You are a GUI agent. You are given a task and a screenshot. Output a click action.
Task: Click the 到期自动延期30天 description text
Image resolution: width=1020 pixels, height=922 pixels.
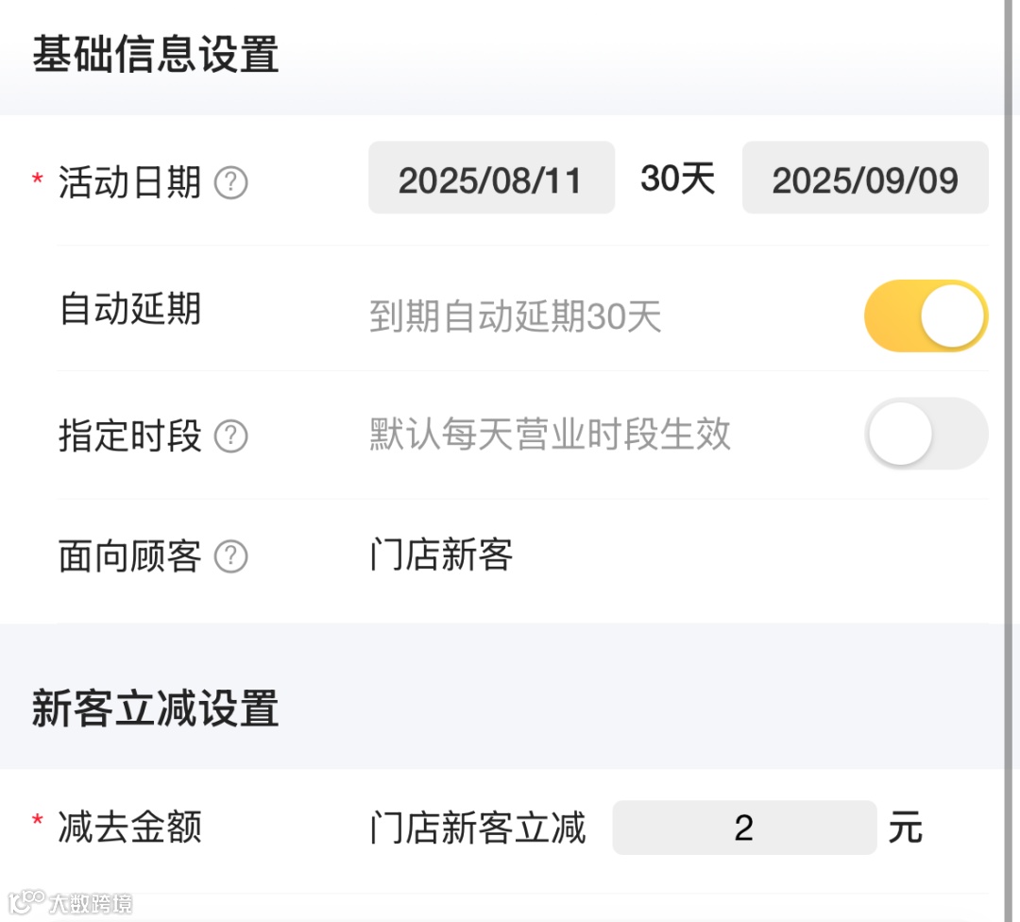pos(515,317)
